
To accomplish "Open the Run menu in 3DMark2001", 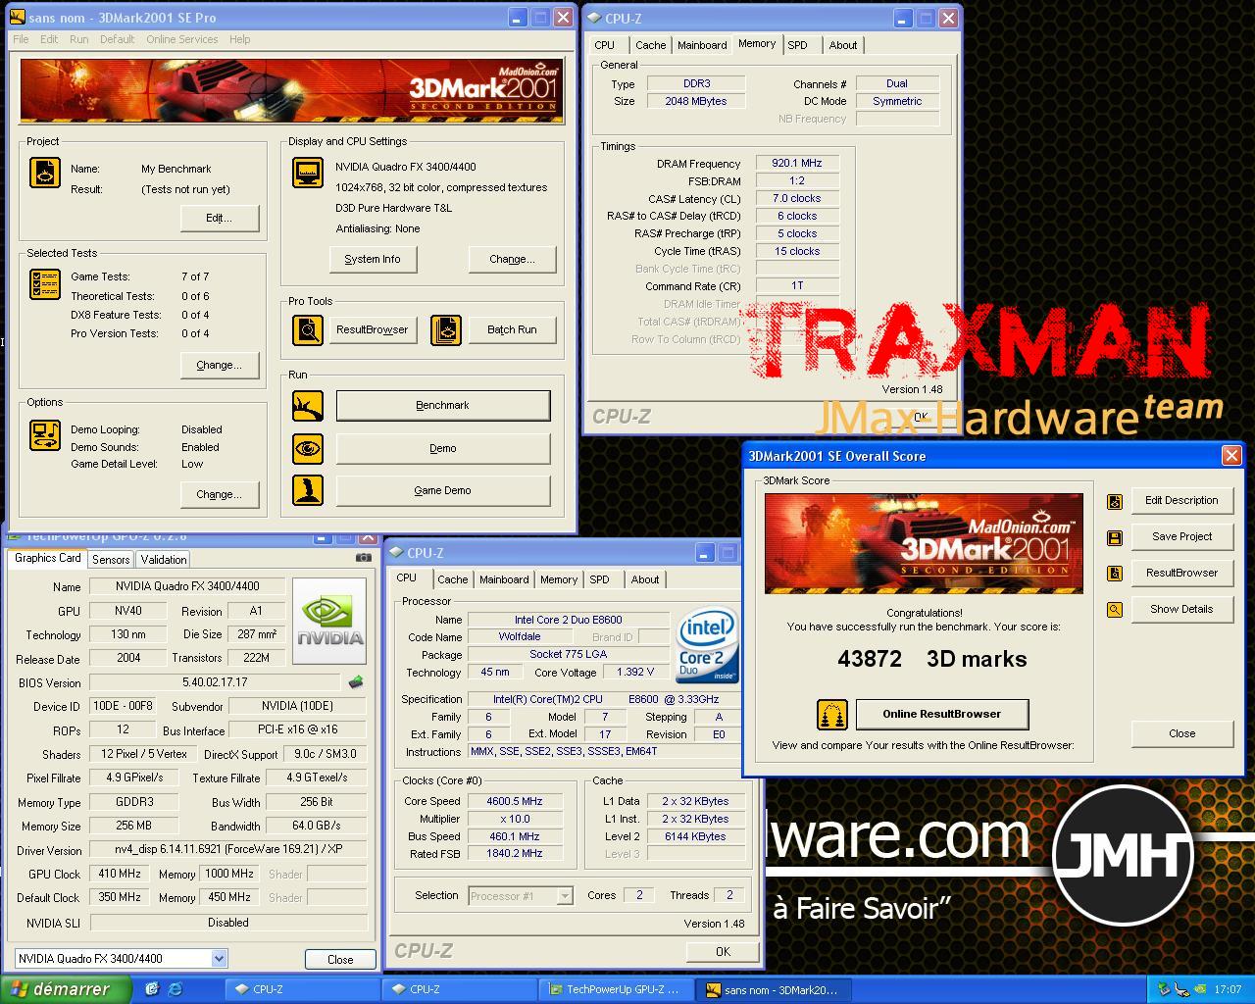I will pyautogui.click(x=78, y=39).
